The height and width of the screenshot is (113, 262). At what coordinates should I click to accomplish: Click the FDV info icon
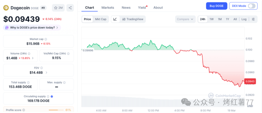click(42, 68)
